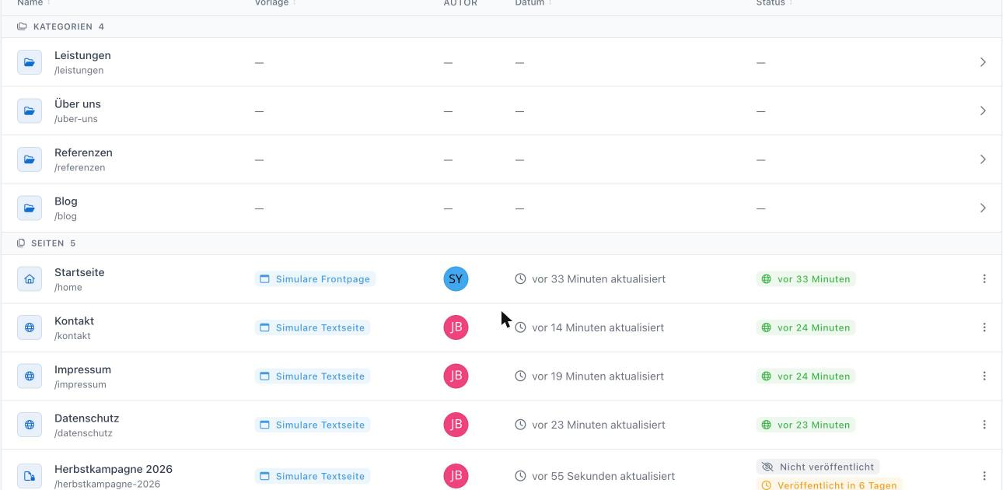
Task: Click Kontakt's 'vor 24 Minuten' status badge
Action: click(806, 327)
